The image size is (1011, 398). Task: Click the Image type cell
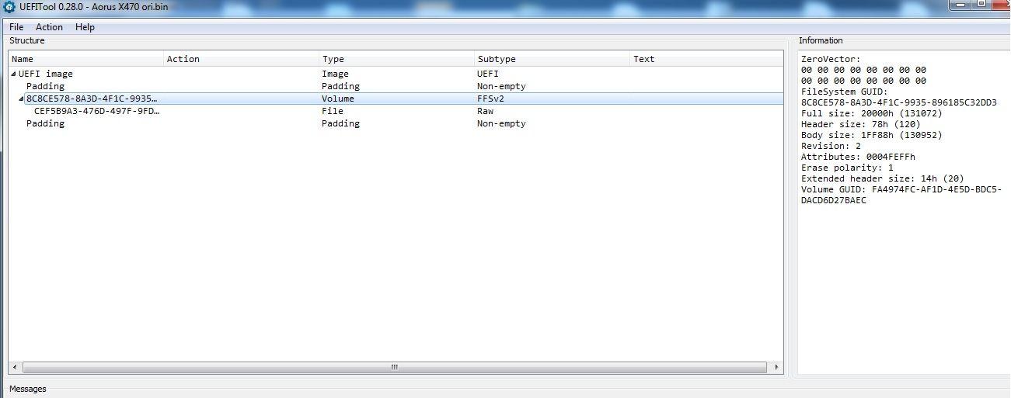pos(336,74)
